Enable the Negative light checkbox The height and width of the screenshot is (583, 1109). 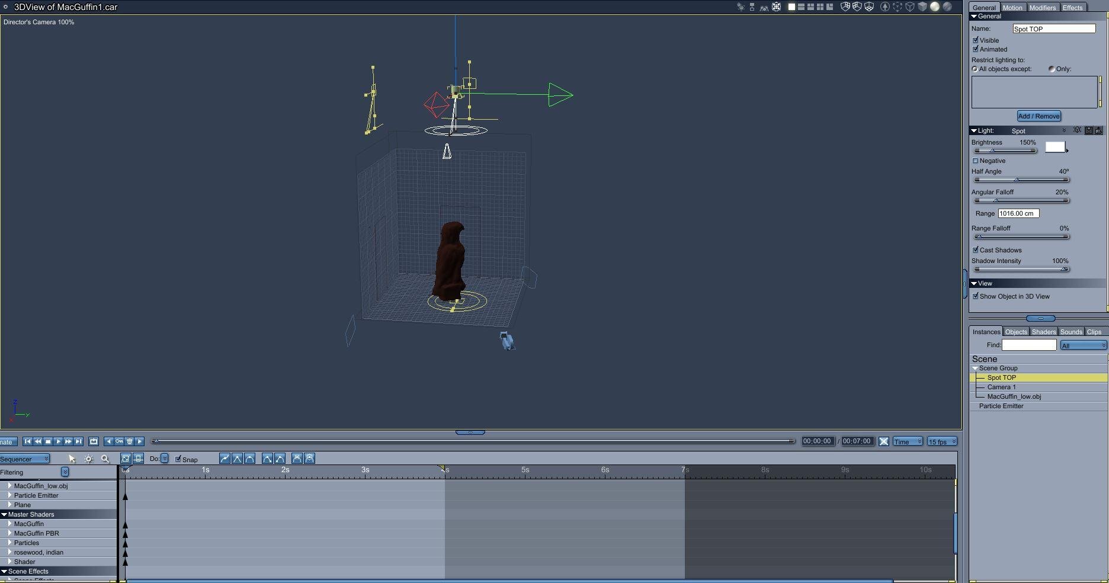tap(976, 161)
